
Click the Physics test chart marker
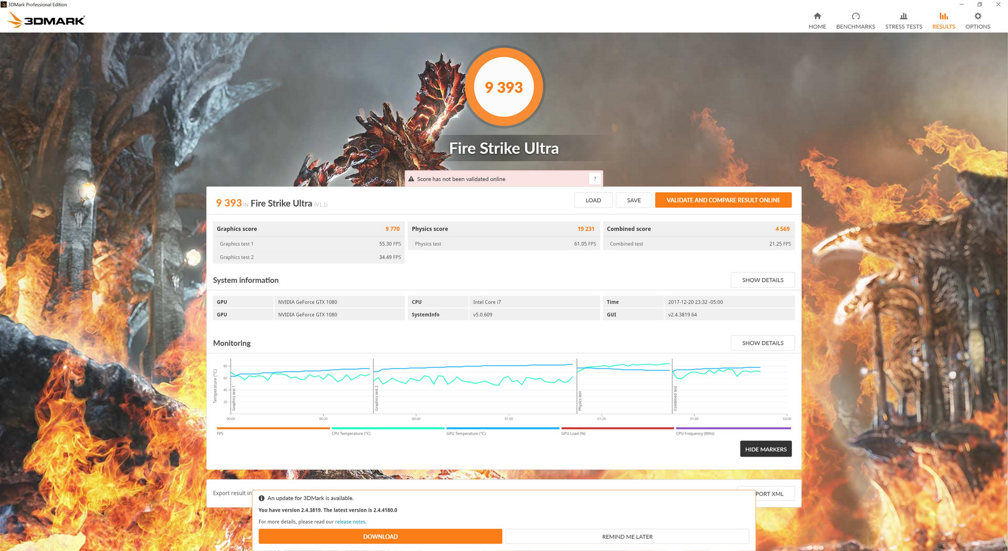(580, 401)
